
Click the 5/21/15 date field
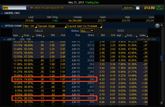[x=128, y=8]
